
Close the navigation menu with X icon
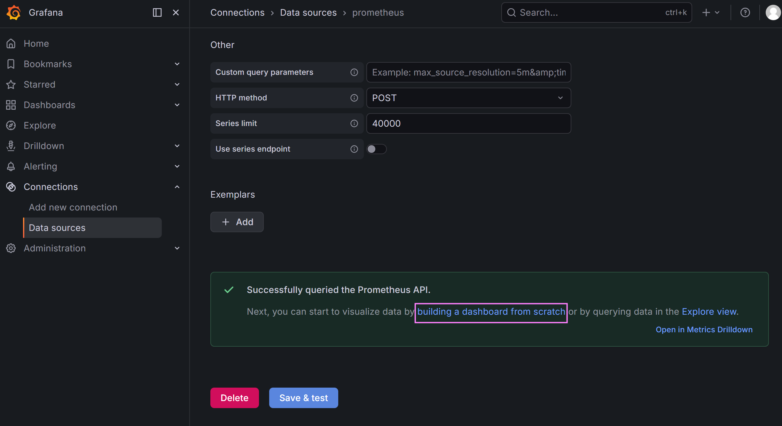click(176, 12)
